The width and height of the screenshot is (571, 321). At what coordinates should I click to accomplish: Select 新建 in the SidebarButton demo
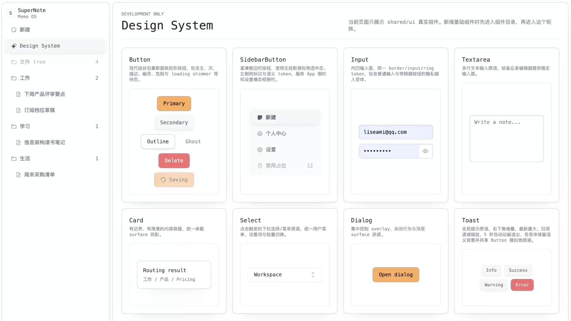pyautogui.click(x=285, y=117)
